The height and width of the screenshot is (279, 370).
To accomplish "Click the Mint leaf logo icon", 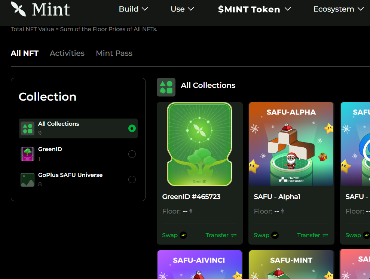I will [18, 9].
